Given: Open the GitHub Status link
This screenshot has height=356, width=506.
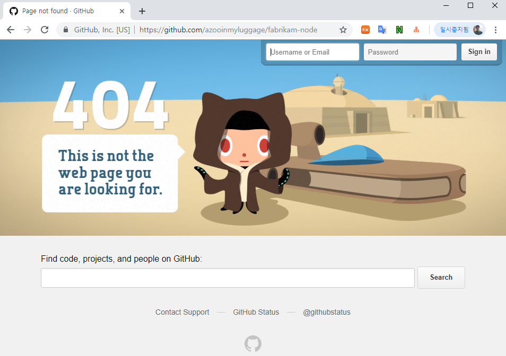Looking at the screenshot, I should [256, 312].
